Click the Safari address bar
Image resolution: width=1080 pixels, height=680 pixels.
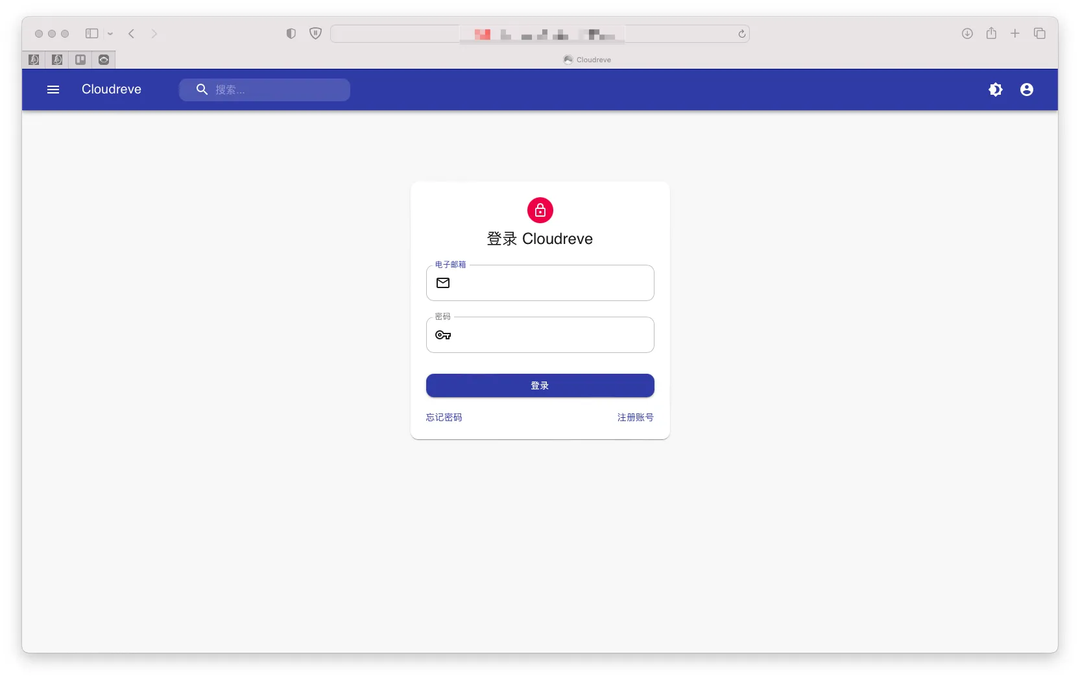[x=540, y=34]
